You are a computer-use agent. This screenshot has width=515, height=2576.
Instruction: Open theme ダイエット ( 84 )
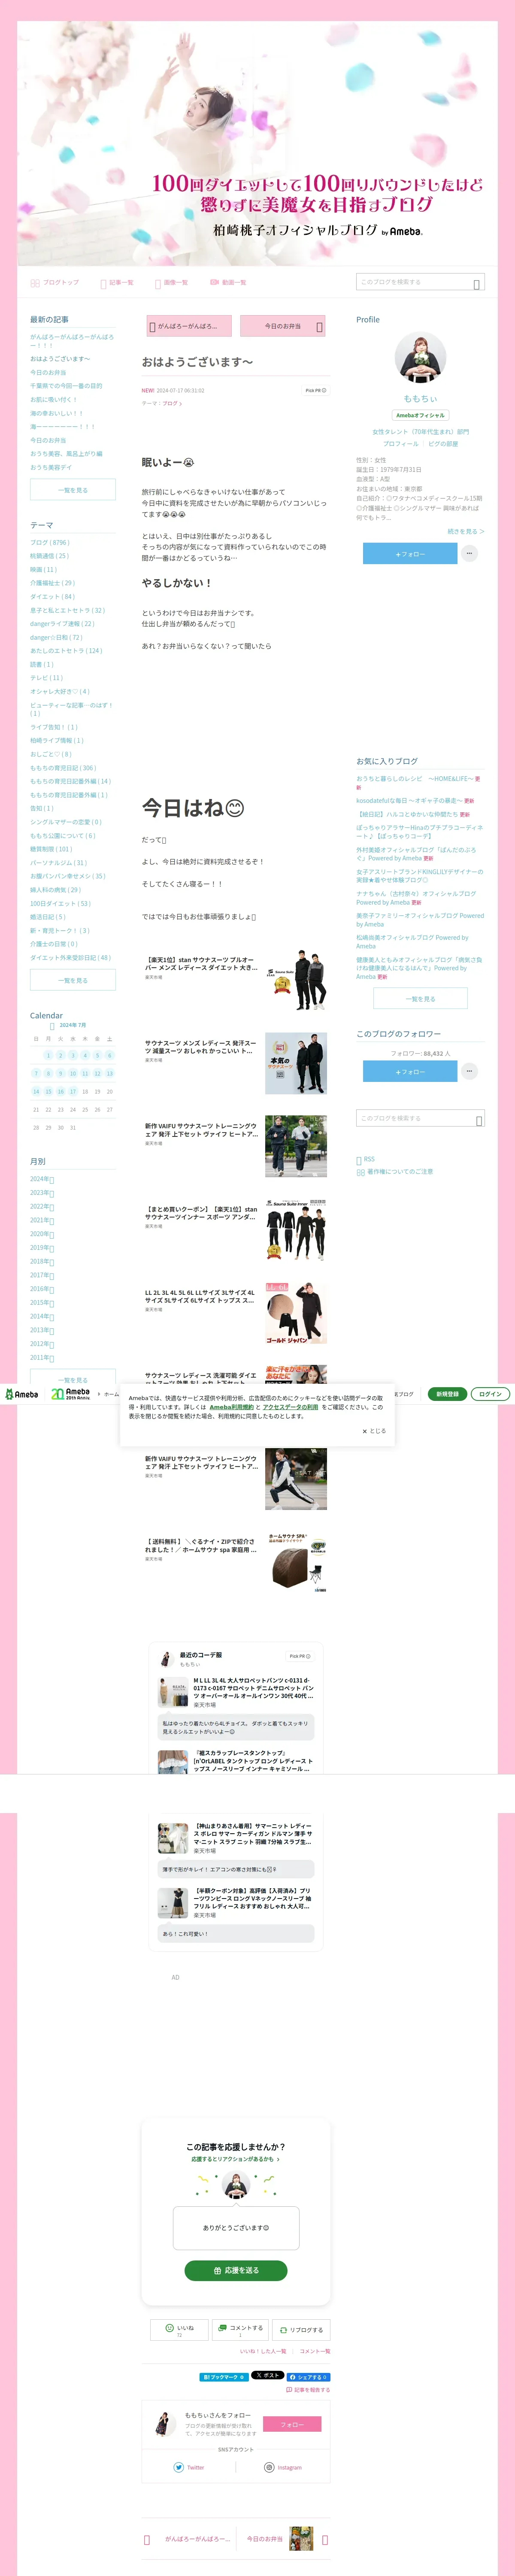52,597
